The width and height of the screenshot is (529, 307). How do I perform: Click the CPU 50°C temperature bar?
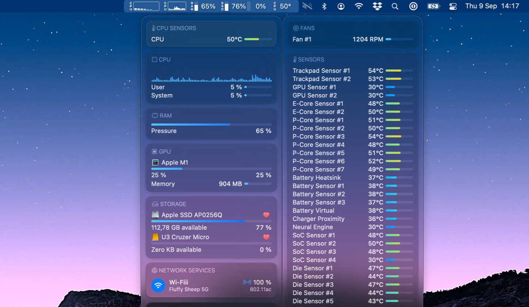[x=258, y=39]
